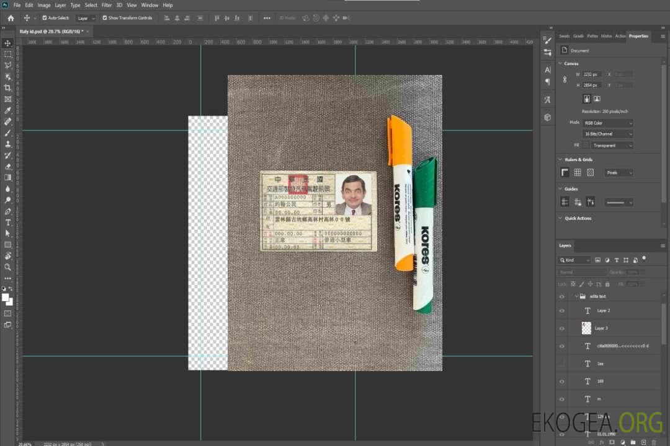Switch to the Actions panel tab
Viewport: 670px width, 446px height.
[620, 36]
